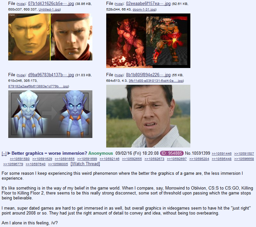Click the ID: 954885 poster badge
This screenshot has width=256, height=227.
pos(172,153)
